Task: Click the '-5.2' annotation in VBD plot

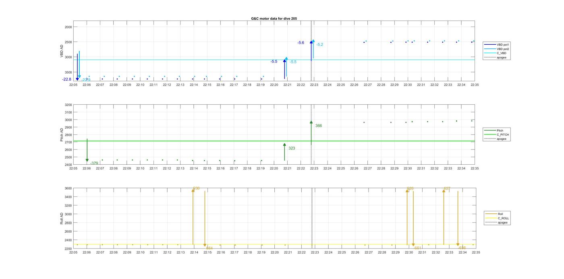Action: click(x=320, y=45)
